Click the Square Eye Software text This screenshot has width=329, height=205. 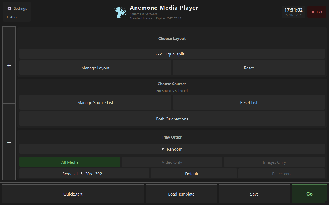(x=143, y=14)
